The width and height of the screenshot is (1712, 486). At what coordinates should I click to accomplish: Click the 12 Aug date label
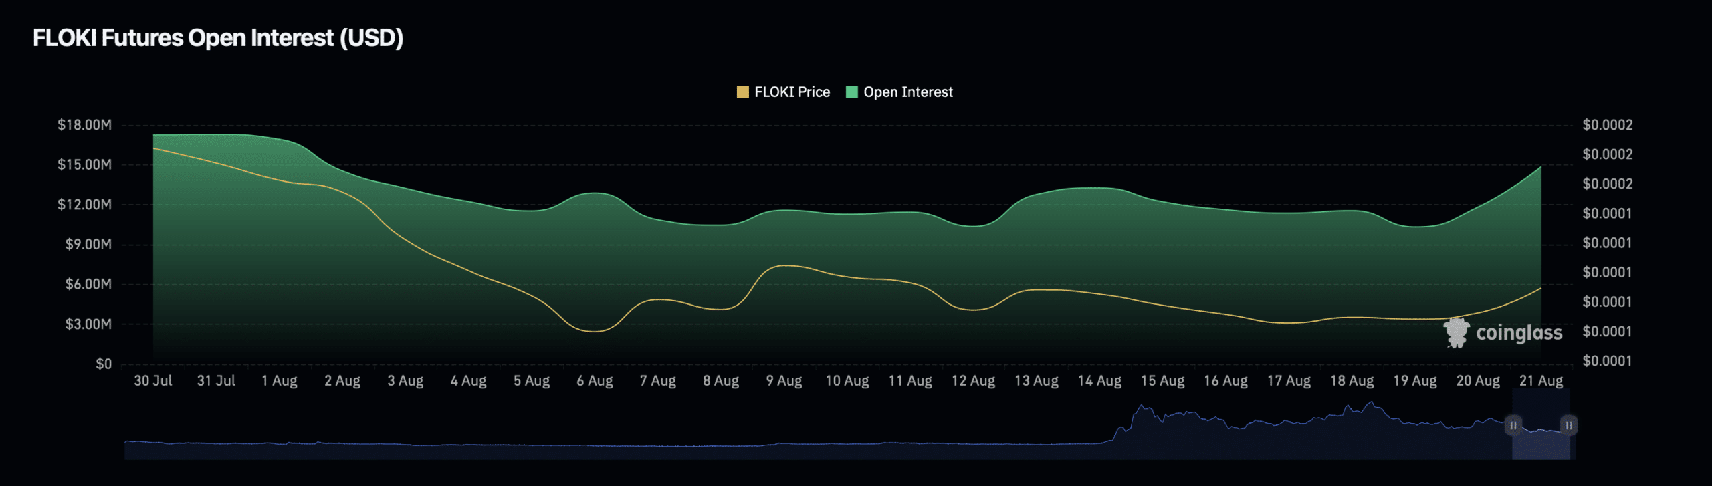tap(973, 381)
